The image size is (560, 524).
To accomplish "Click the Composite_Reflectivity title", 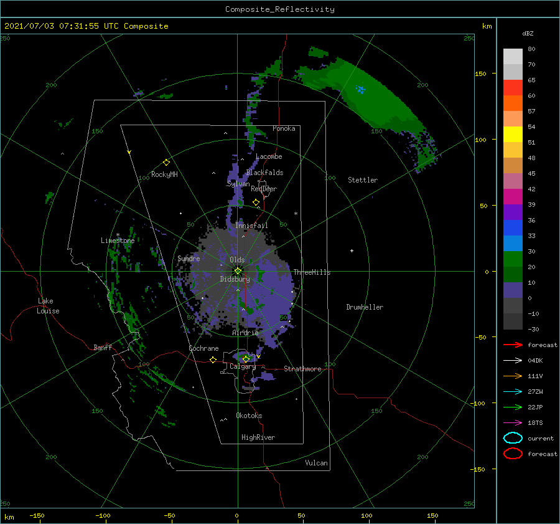I will tap(280, 9).
